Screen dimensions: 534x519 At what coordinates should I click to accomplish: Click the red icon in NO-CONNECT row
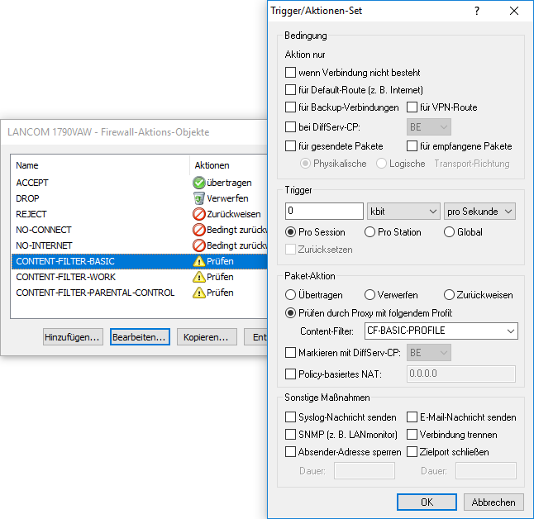[x=198, y=230]
